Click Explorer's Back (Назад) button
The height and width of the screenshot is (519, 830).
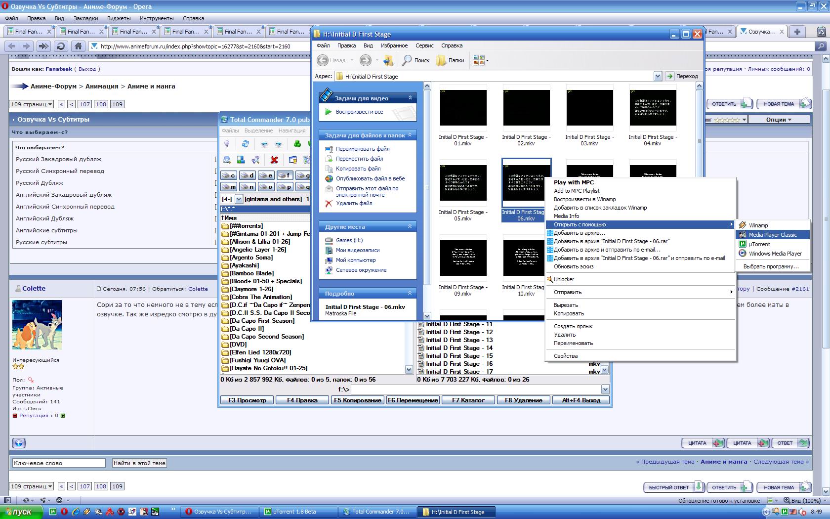(x=332, y=60)
